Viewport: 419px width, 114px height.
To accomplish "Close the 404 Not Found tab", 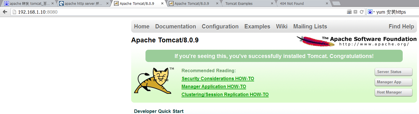I will click(x=327, y=4).
